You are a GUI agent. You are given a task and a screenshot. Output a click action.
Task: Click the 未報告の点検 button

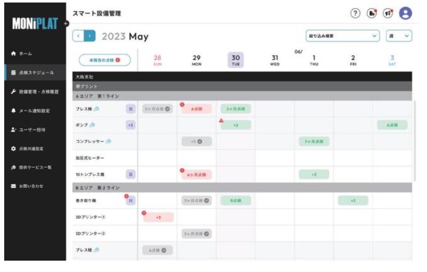(104, 60)
